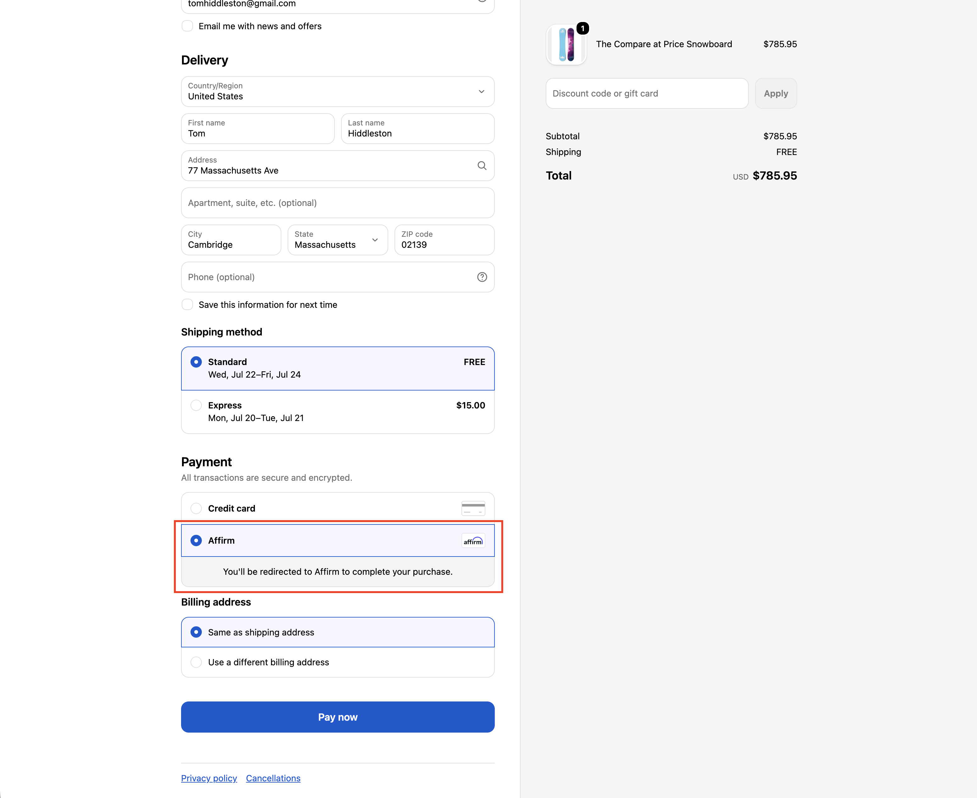This screenshot has height=798, width=977.
Task: Open the State dropdown
Action: (338, 240)
